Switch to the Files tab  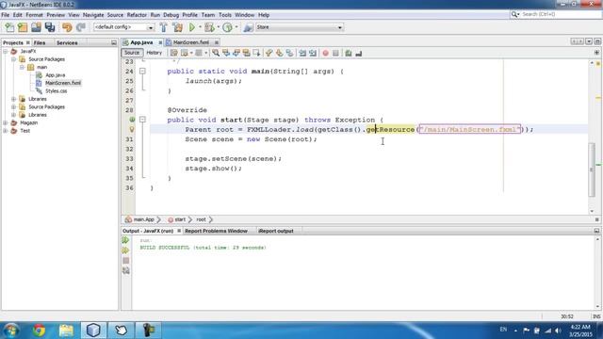coord(40,42)
